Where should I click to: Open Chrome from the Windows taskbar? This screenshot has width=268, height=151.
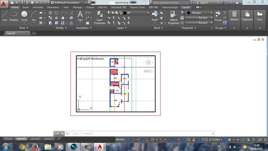click(x=22, y=147)
